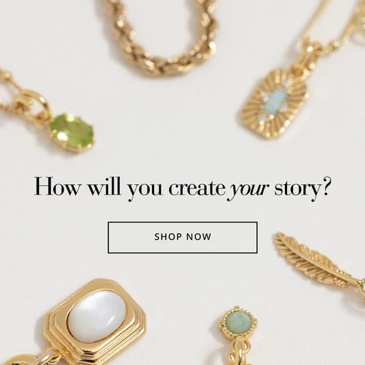This screenshot has height=365, width=365.
Task: Click the gold rope chain bracelet
Action: (x=162, y=37)
